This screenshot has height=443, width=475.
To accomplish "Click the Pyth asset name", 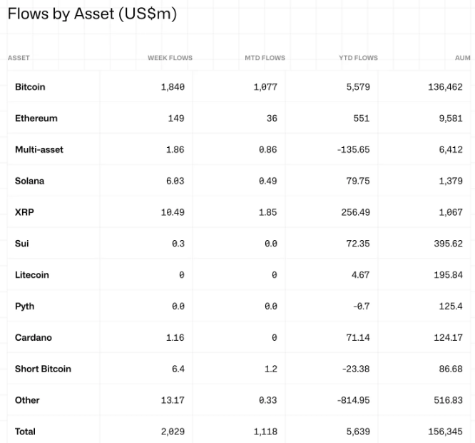I will pos(24,307).
